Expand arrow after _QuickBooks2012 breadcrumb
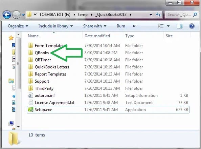Image resolution: width=201 pixels, height=149 pixels. pos(131,15)
